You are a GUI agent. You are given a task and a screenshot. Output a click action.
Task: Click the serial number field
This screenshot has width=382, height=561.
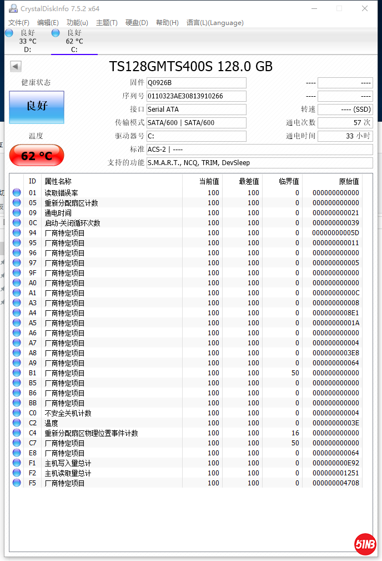click(196, 96)
